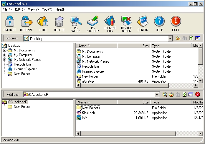
Task: Select the Info application icon in the file list
Action: pos(79,118)
